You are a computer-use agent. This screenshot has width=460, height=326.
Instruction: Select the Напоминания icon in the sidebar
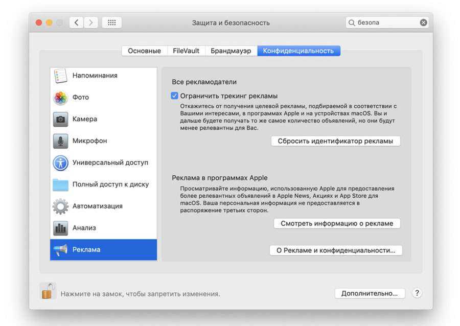coord(61,76)
